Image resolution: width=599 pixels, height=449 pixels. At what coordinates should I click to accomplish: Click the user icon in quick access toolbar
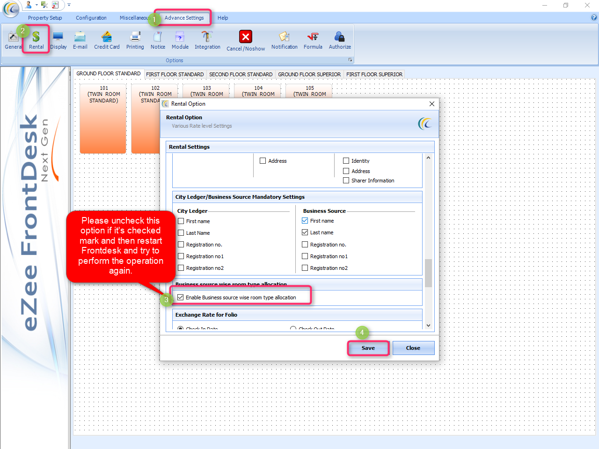(x=29, y=5)
